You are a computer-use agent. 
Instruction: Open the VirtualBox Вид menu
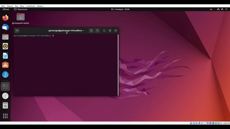click(x=17, y=6)
